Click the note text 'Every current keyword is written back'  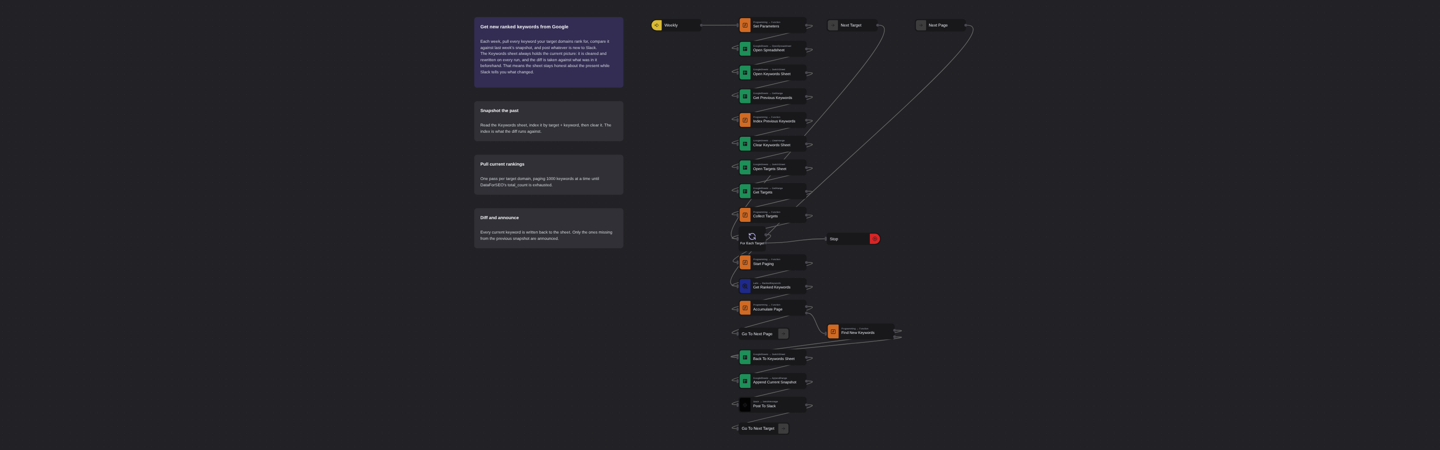[x=546, y=235]
